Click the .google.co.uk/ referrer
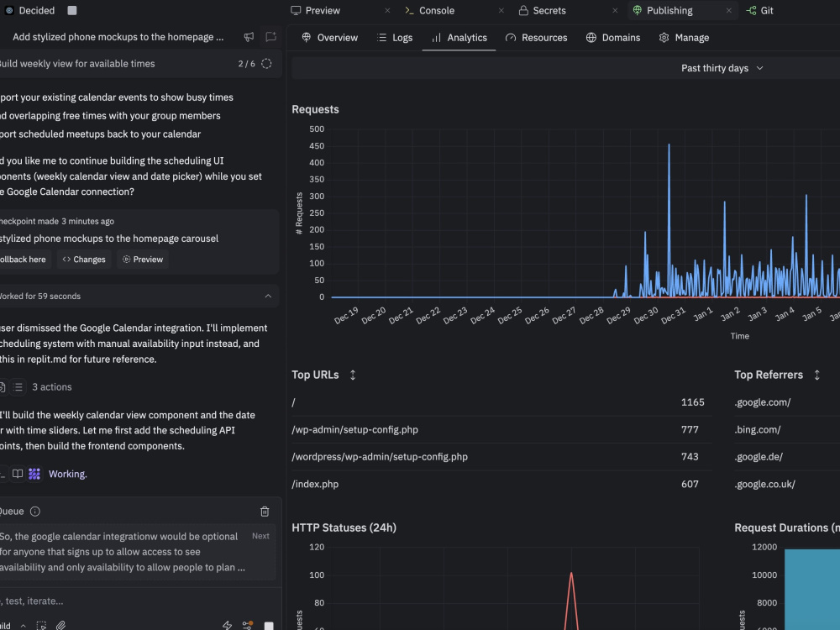The image size is (840, 630). pyautogui.click(x=764, y=485)
